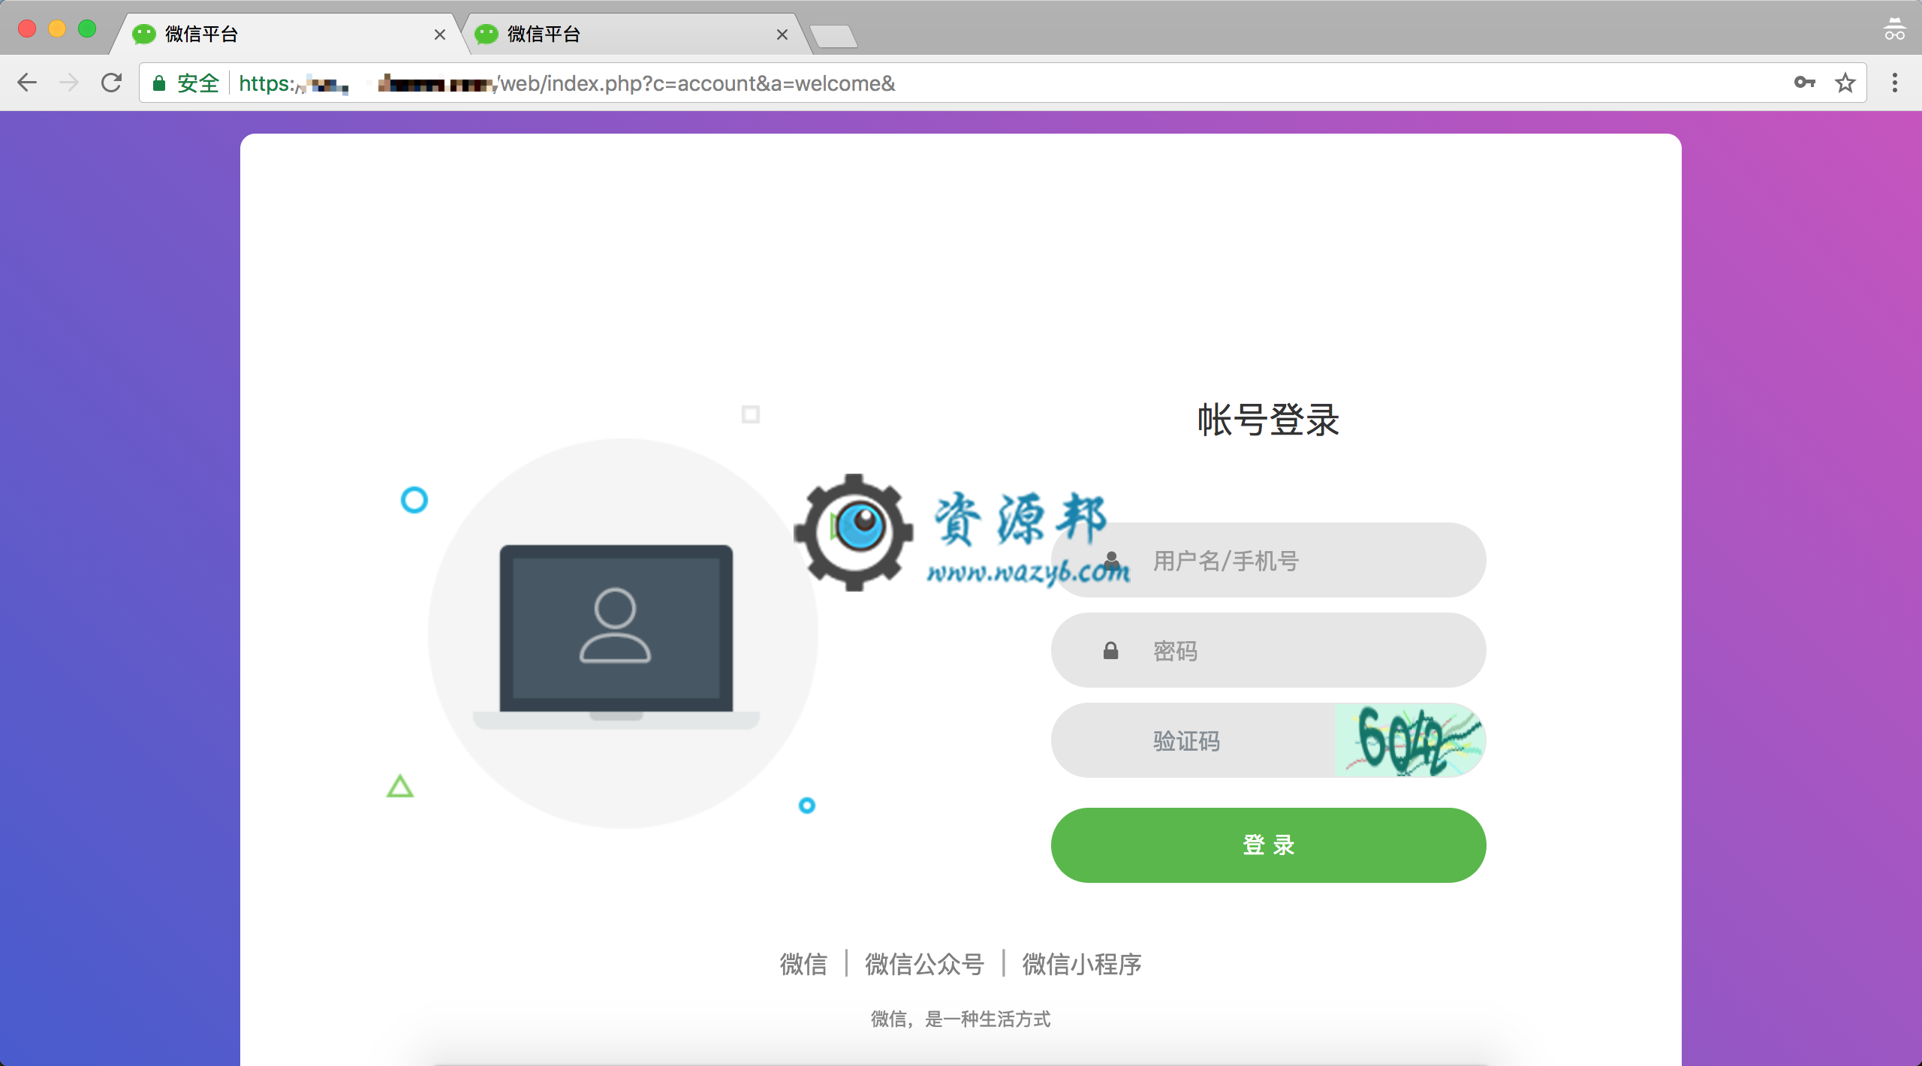The height and width of the screenshot is (1066, 1922).
Task: Bookmark this page with the star icon
Action: 1845,83
